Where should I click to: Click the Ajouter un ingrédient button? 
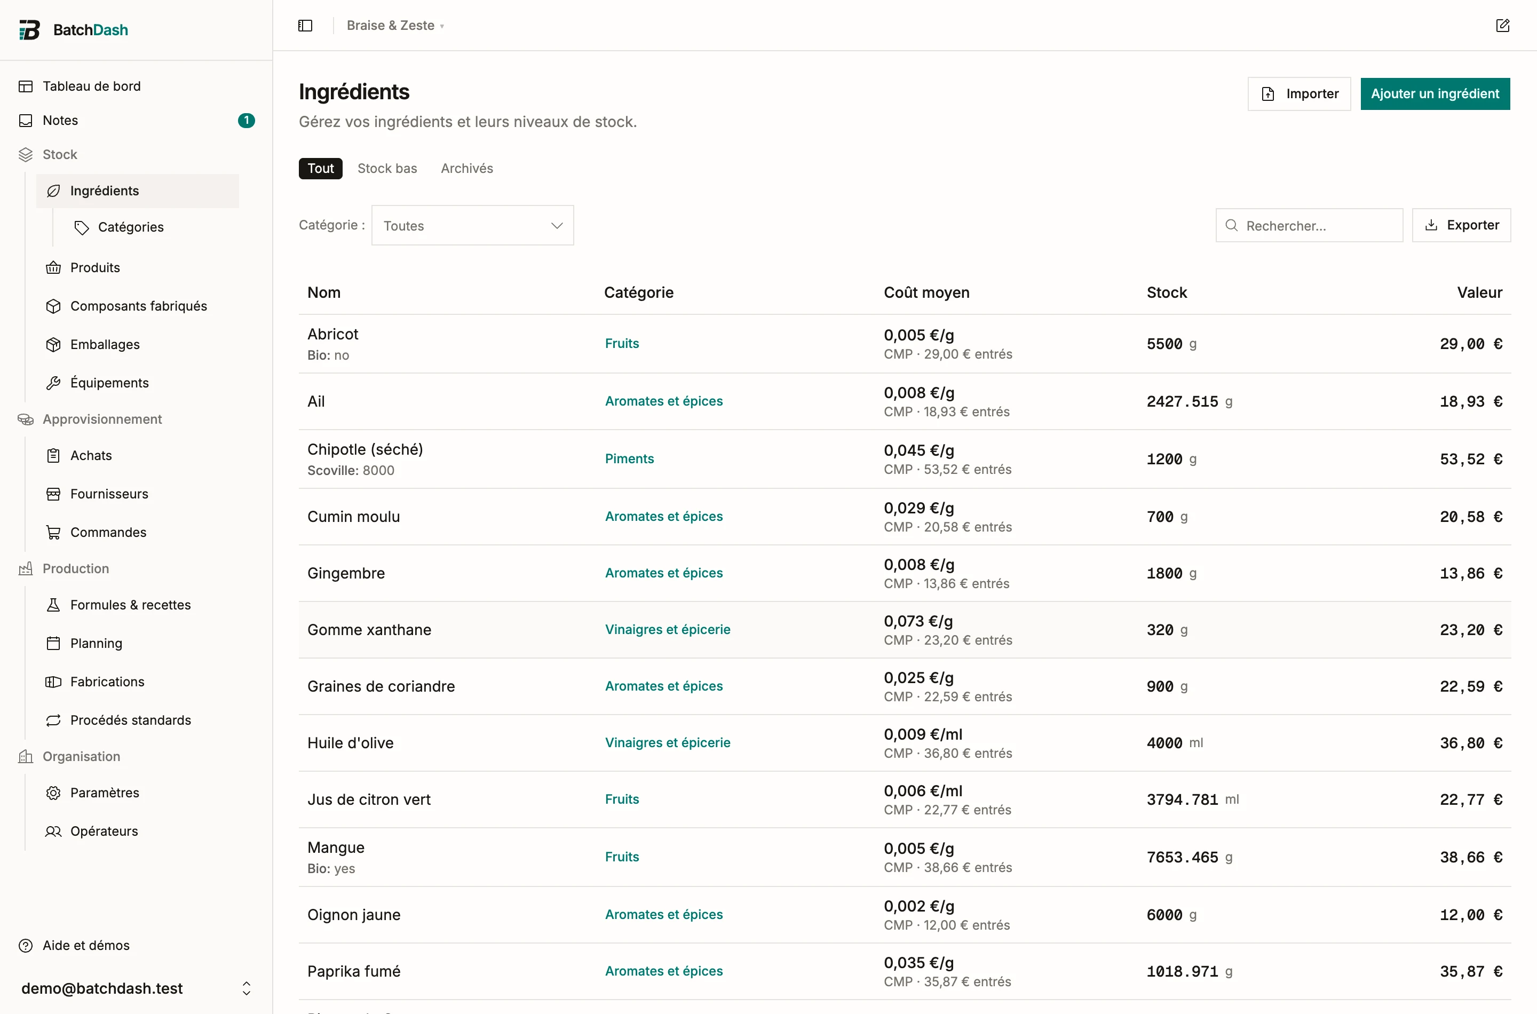(x=1435, y=94)
